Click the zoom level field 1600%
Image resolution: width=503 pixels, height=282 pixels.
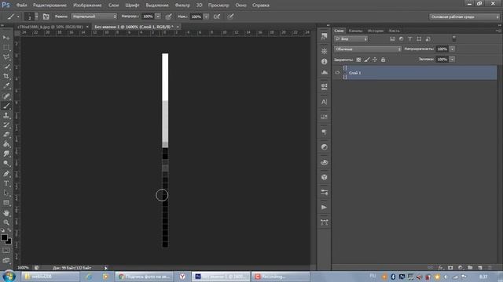point(23,268)
